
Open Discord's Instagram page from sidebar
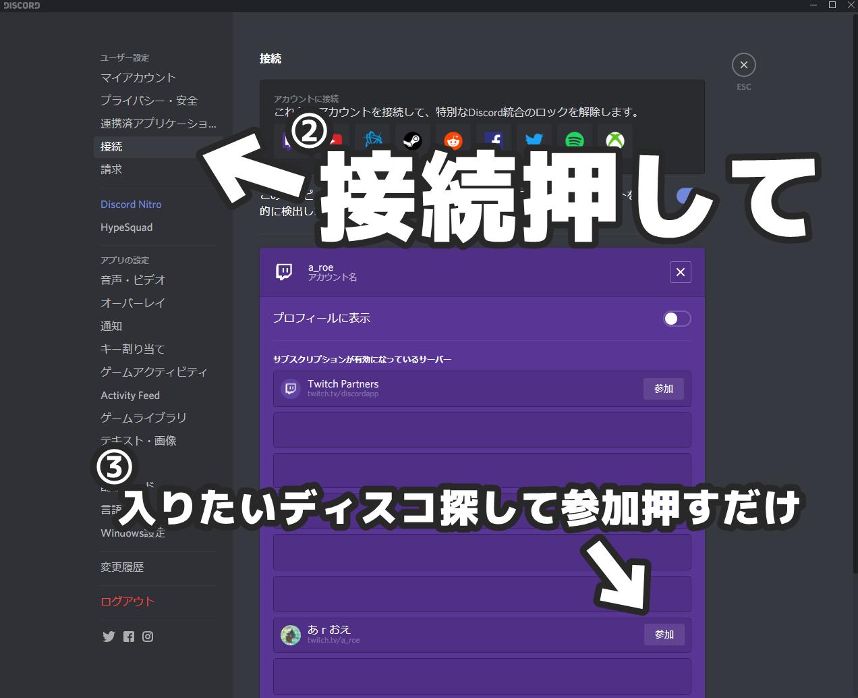[148, 637]
